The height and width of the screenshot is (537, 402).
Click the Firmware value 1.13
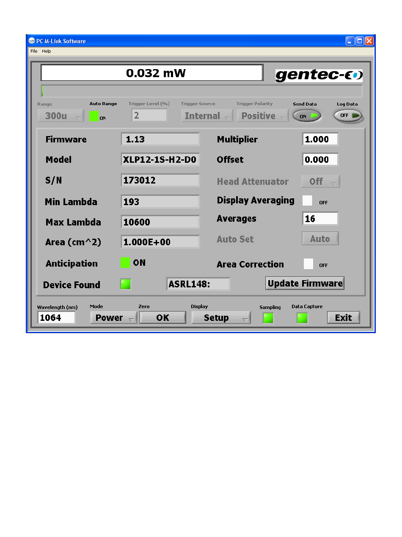[160, 139]
